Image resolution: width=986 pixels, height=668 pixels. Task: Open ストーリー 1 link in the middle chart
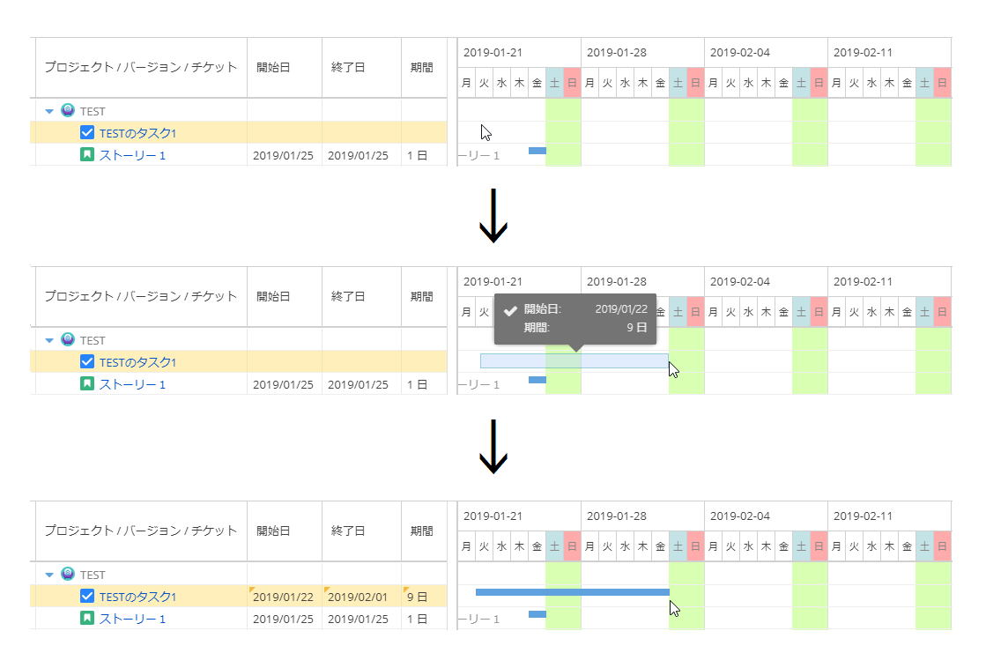132,384
